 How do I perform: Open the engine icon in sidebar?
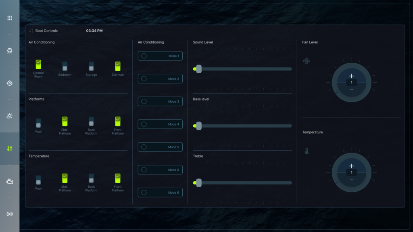(10, 181)
